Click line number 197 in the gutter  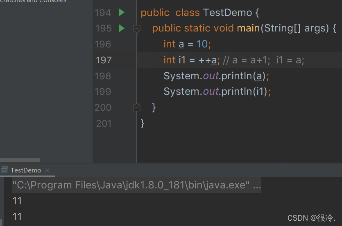pos(104,60)
